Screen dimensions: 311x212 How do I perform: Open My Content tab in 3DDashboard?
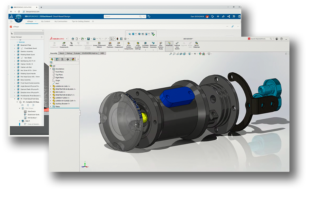46,21
